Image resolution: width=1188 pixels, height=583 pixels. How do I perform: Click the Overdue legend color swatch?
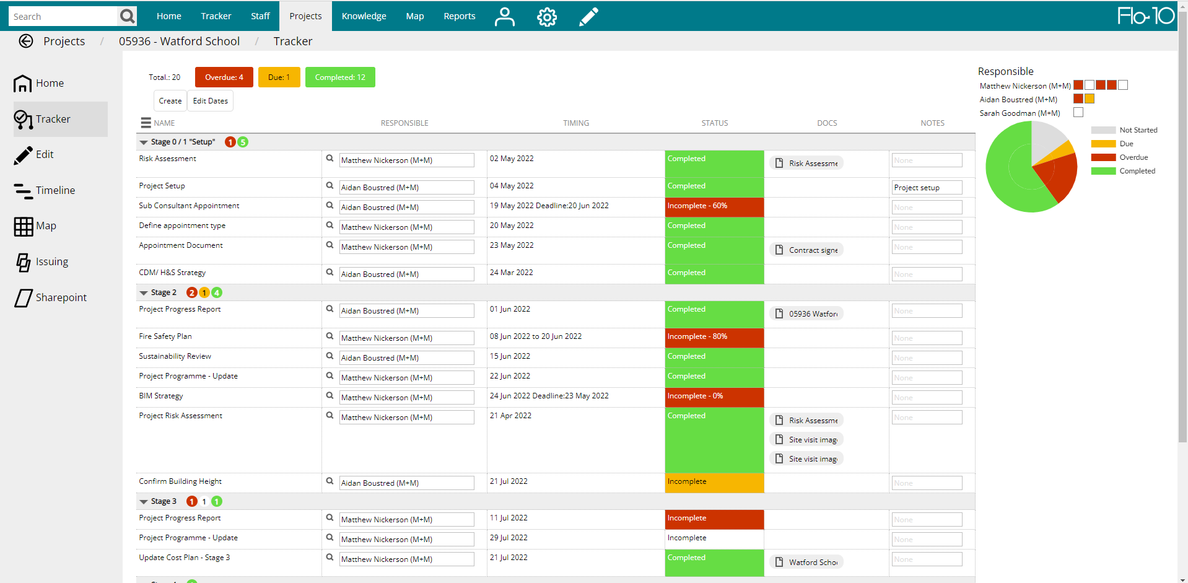pos(1103,157)
